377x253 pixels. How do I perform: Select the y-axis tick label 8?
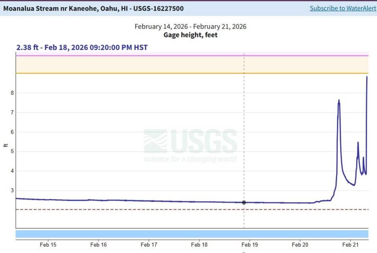12,93
